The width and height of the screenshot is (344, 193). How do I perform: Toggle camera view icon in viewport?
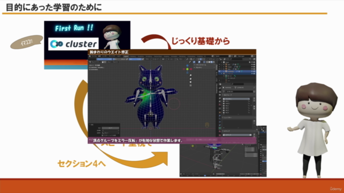tap(190, 82)
